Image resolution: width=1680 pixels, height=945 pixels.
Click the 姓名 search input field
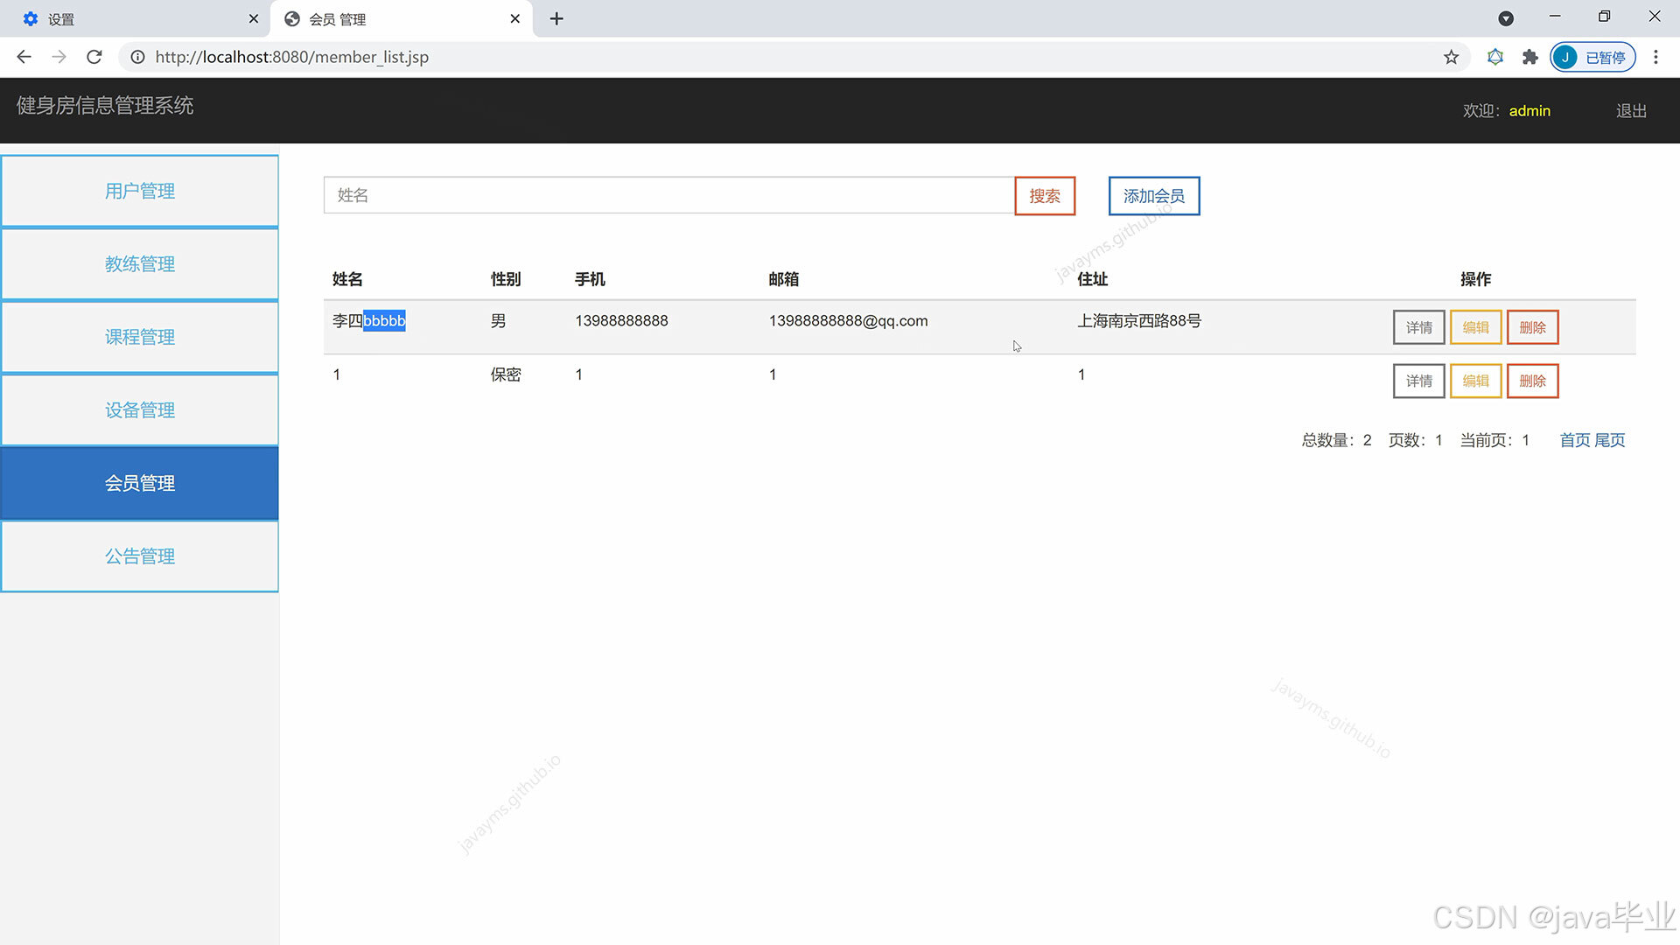pyautogui.click(x=669, y=195)
